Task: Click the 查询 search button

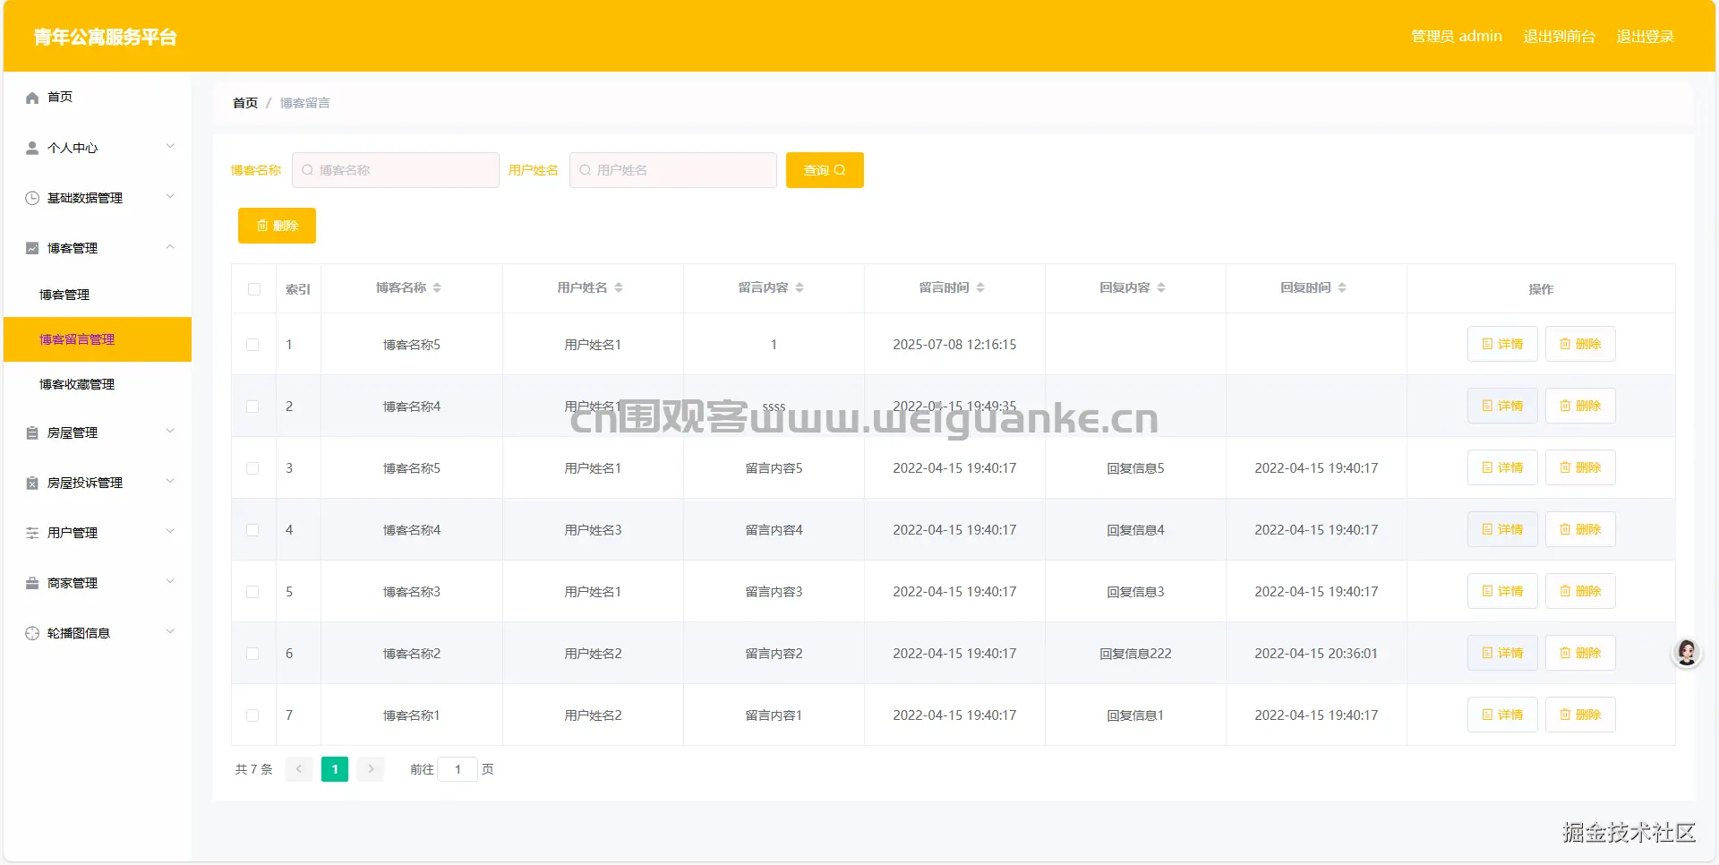Action: (x=825, y=170)
